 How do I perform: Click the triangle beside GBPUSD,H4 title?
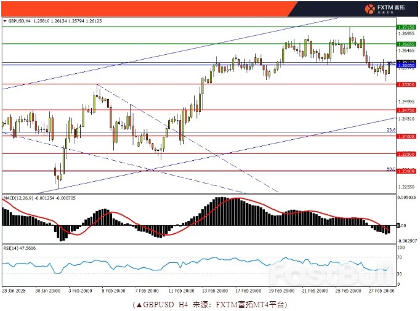tap(4, 21)
